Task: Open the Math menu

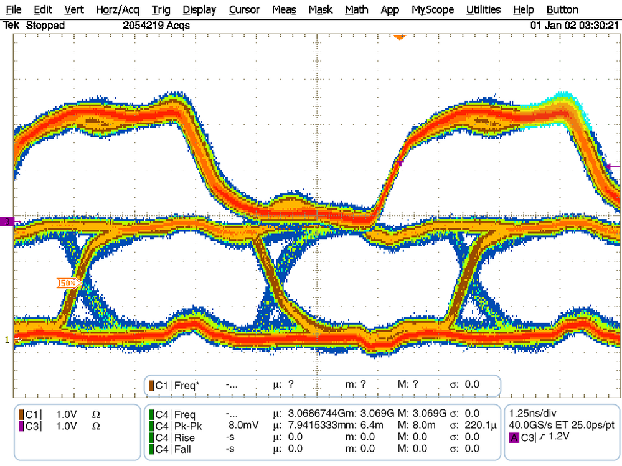Action: click(356, 9)
